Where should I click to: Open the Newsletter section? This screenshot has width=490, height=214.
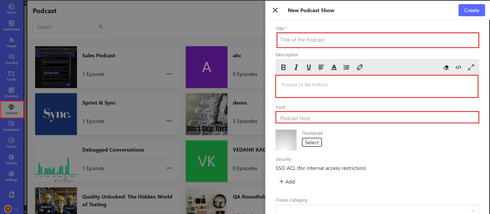[x=11, y=126]
